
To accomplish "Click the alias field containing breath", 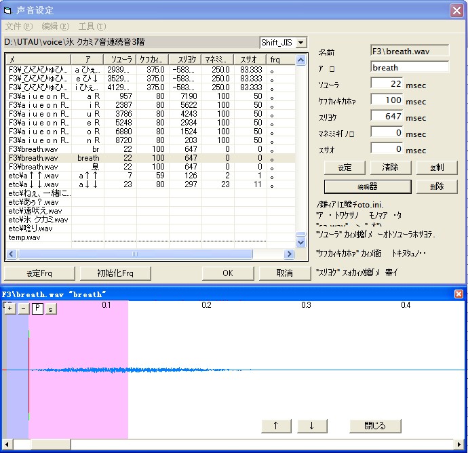I will pos(410,67).
